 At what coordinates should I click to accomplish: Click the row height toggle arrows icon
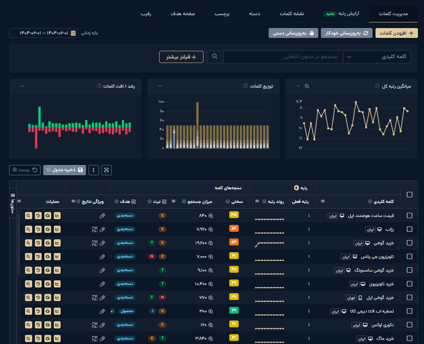pyautogui.click(x=94, y=170)
